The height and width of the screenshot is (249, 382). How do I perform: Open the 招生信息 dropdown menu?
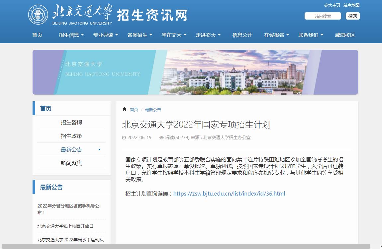point(71,35)
